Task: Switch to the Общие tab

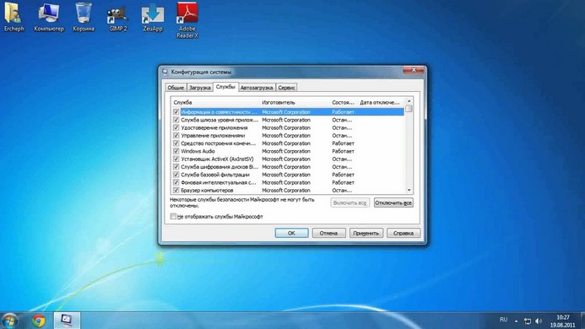Action: tap(176, 88)
